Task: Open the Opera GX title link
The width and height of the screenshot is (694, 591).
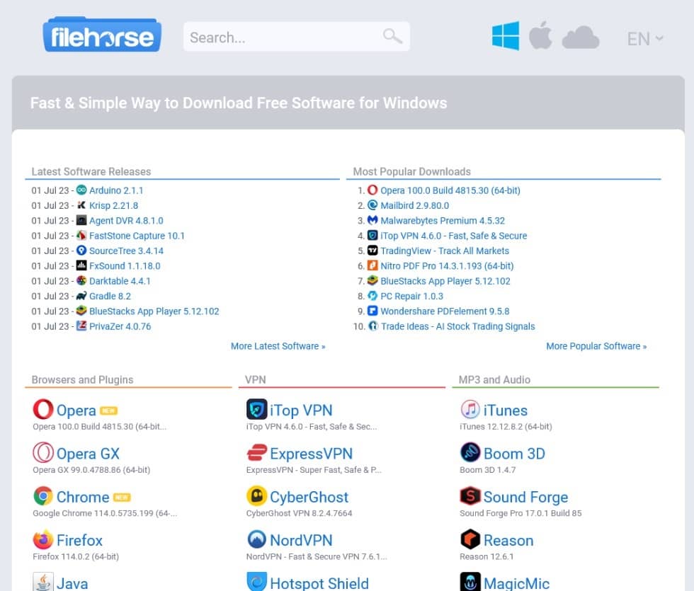Action: pyautogui.click(x=88, y=454)
